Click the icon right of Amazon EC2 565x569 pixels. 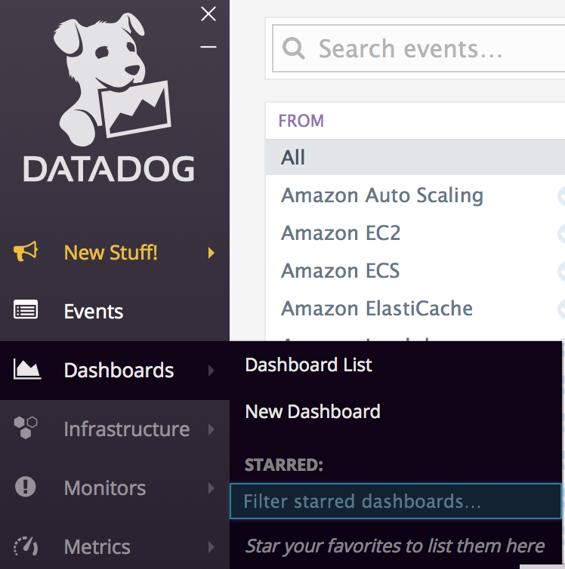click(561, 234)
